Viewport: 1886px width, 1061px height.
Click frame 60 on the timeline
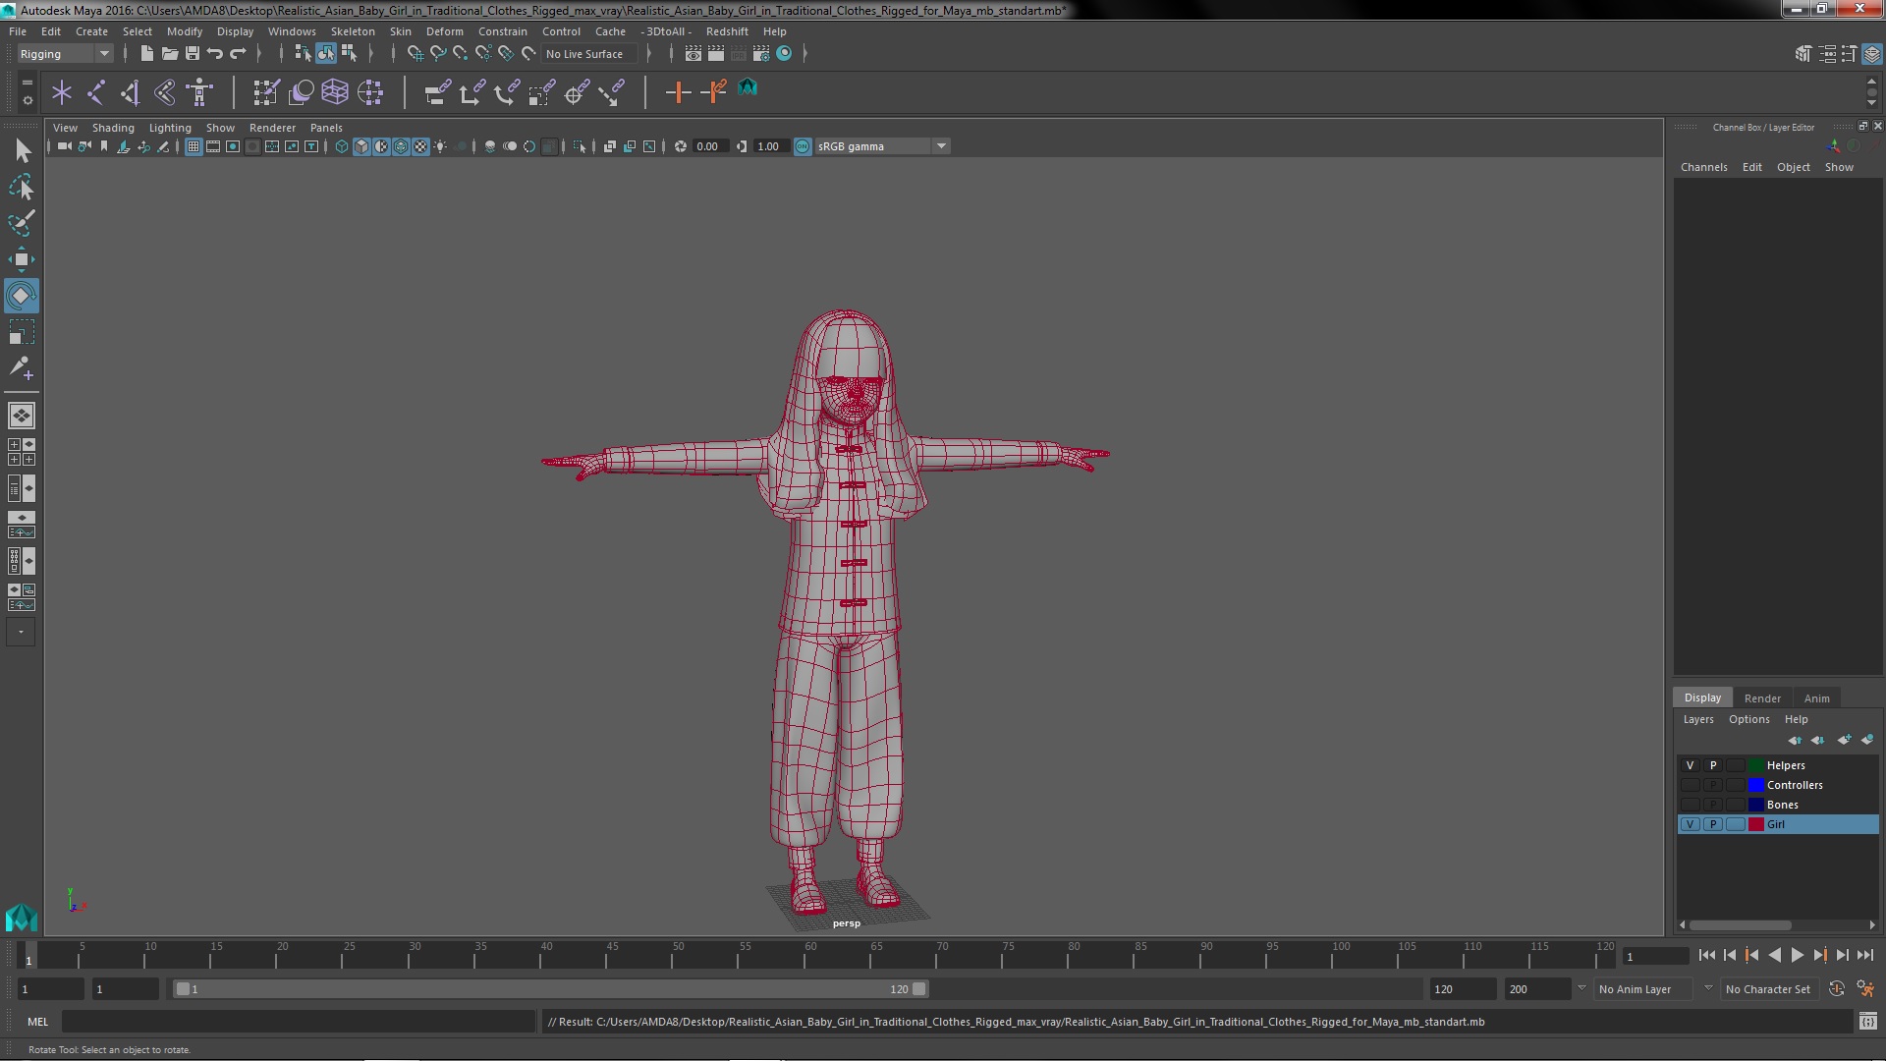coord(810,955)
